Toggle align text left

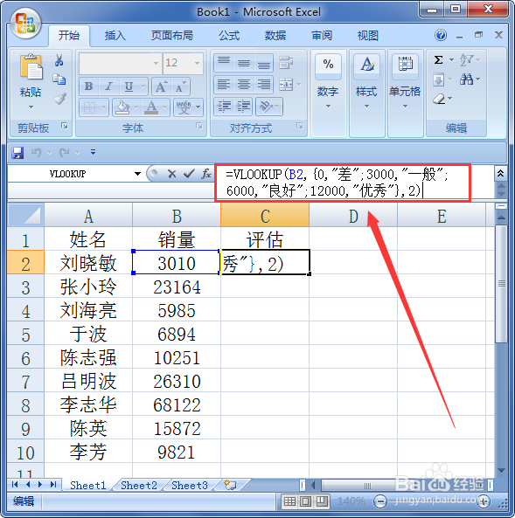pyautogui.click(x=224, y=84)
